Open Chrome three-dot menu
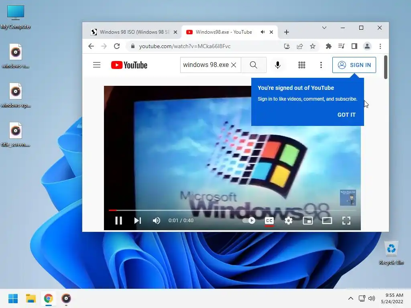The height and width of the screenshot is (308, 411). click(x=380, y=47)
